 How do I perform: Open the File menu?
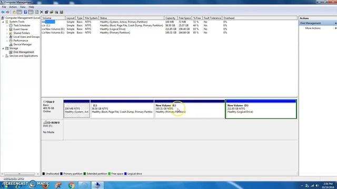(x=4, y=7)
